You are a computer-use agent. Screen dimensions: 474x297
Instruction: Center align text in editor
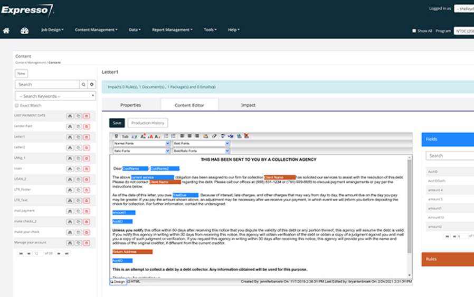coord(189,136)
